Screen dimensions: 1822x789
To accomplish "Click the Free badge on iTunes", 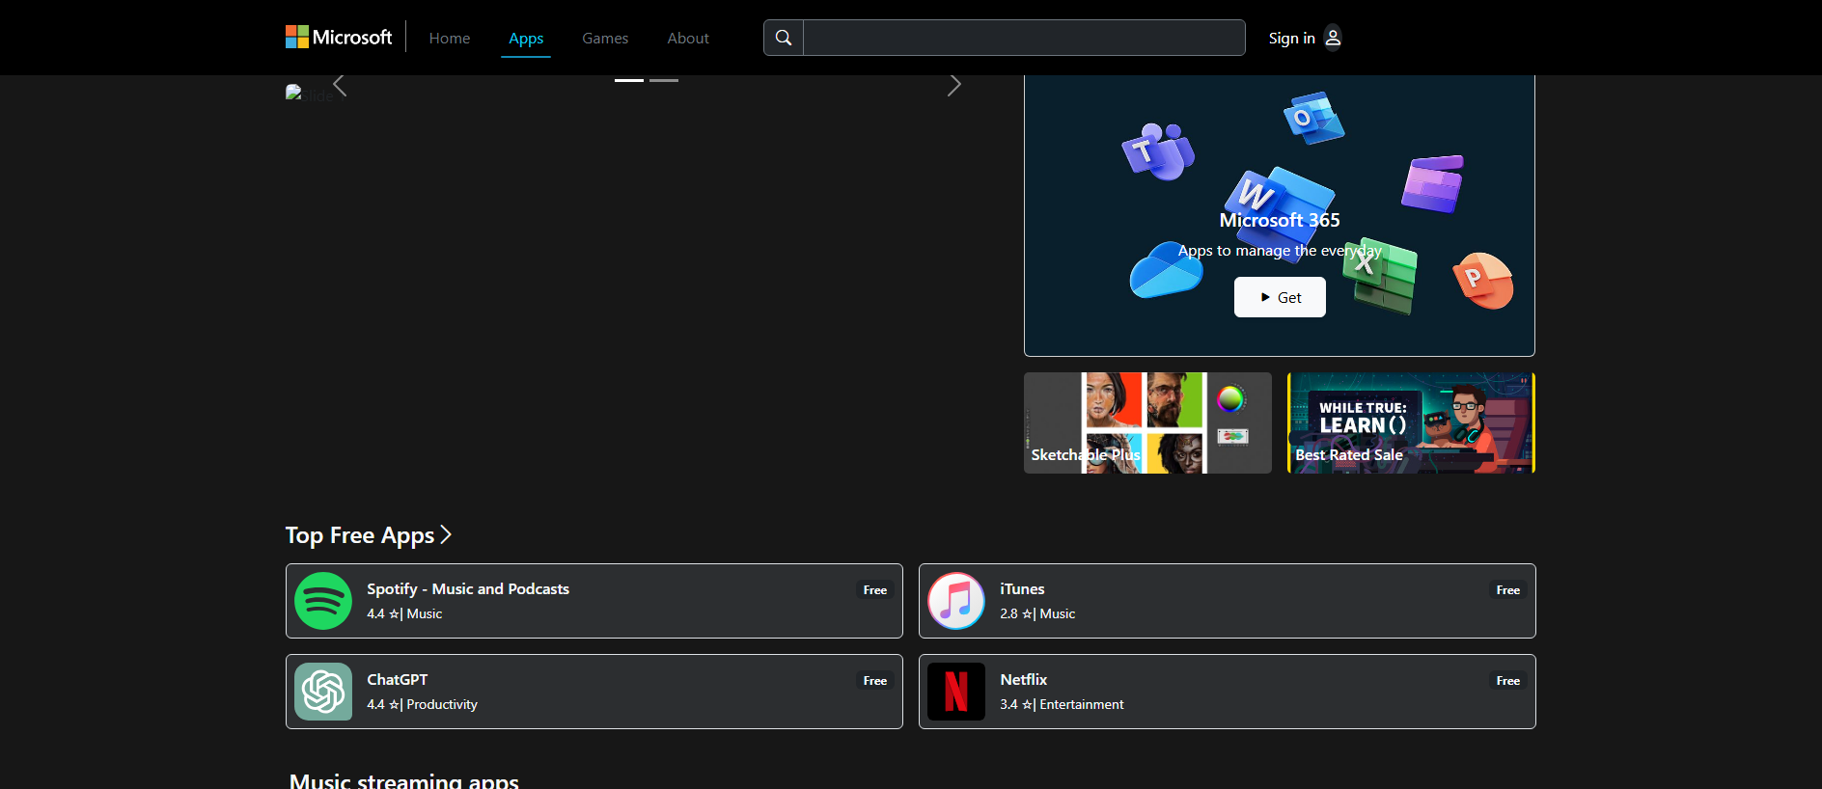I will pyautogui.click(x=1508, y=590).
